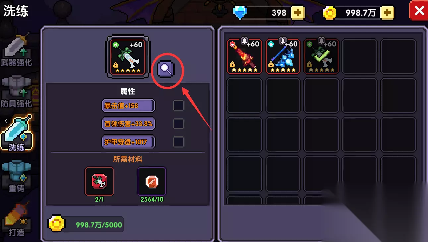
Task: Click the 暴击值+158 attribute bar
Action: (128, 106)
